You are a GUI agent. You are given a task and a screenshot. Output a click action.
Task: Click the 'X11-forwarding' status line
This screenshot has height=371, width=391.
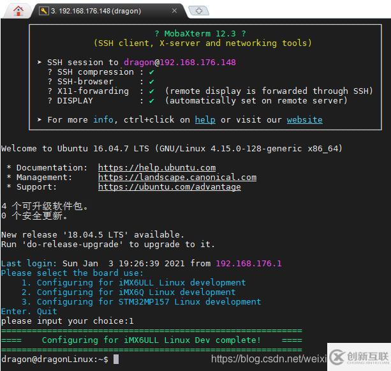(x=210, y=91)
